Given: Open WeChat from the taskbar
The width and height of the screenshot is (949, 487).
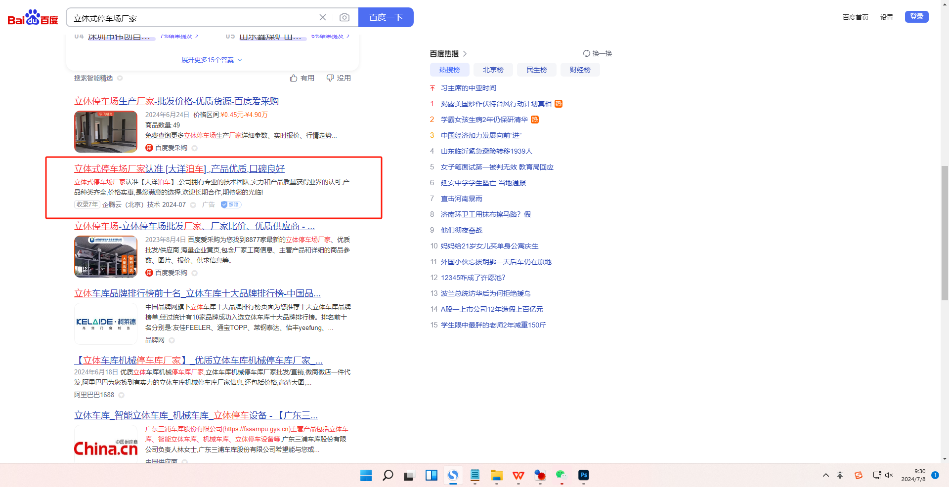Looking at the screenshot, I should [561, 475].
